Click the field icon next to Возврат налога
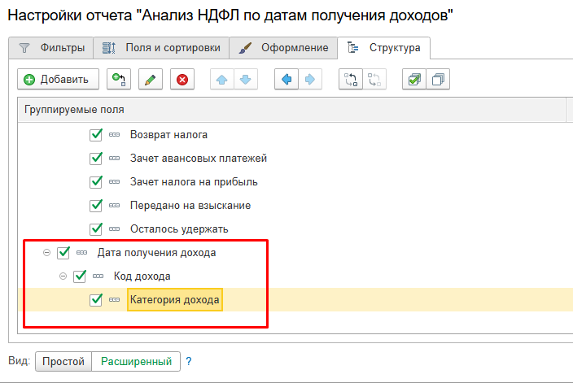 coord(115,135)
